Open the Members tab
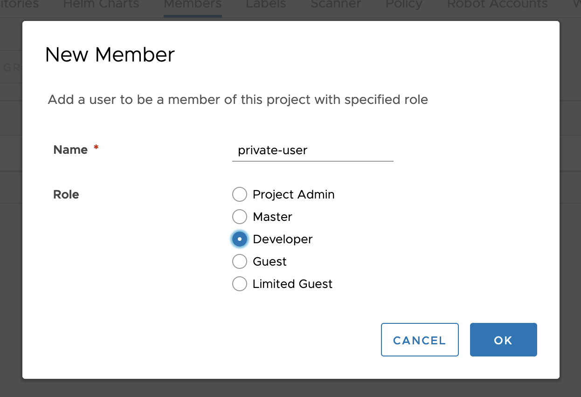Screen dimensions: 581x397 192,5
